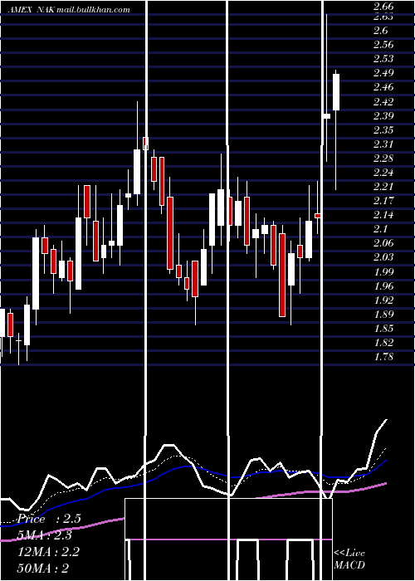Select the 1.96 price axis label
This screenshot has height=581, width=415.
tap(383, 286)
